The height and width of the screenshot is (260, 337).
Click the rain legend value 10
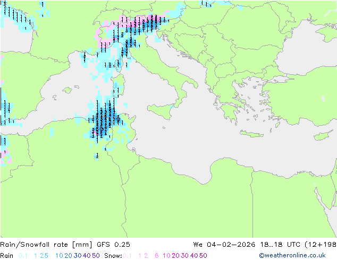coord(59,256)
